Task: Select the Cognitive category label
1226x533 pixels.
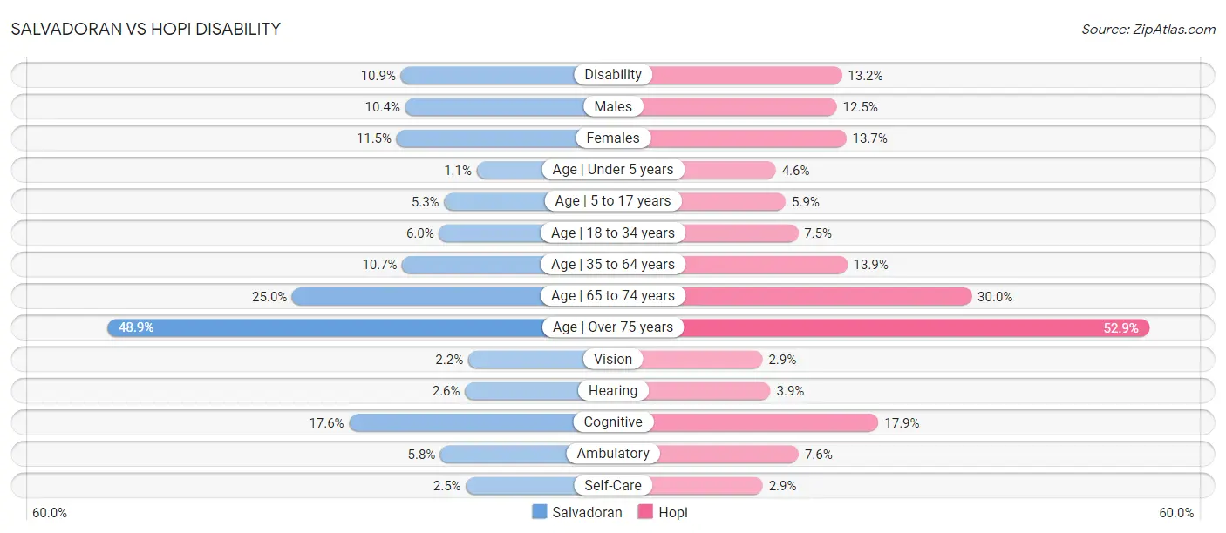Action: 613,422
